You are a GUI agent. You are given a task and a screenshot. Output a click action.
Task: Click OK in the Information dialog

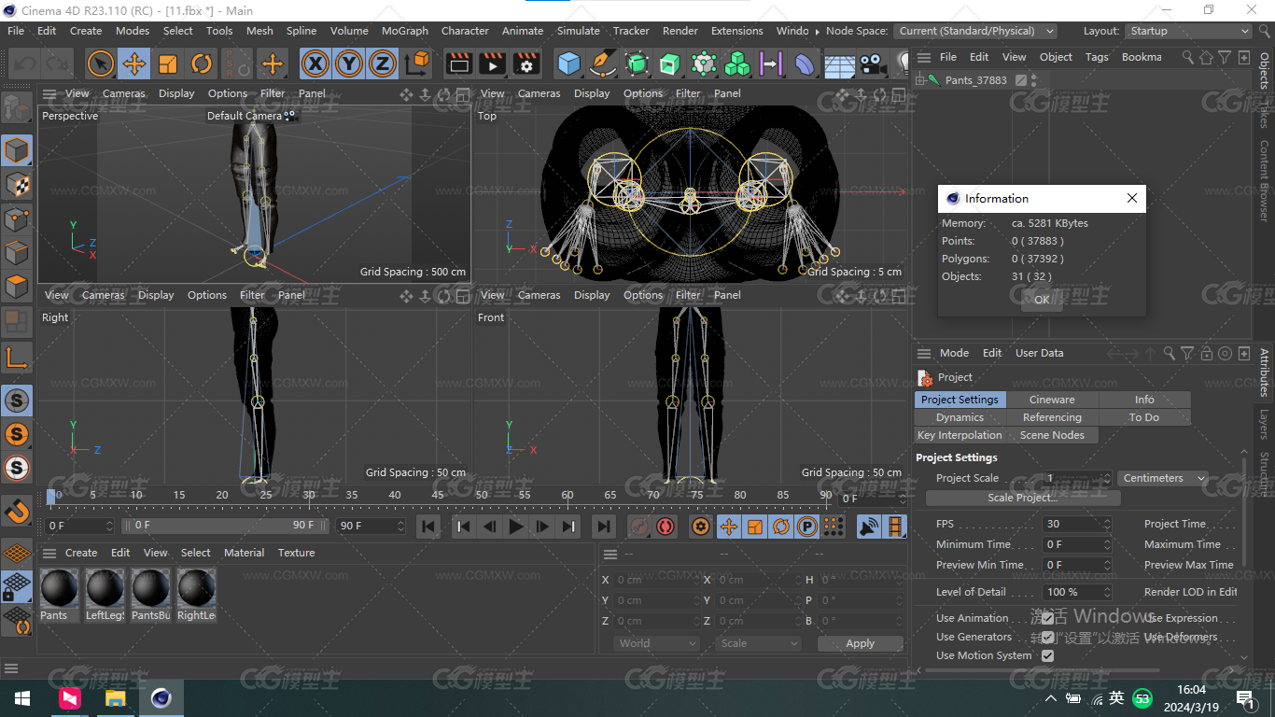(1042, 300)
